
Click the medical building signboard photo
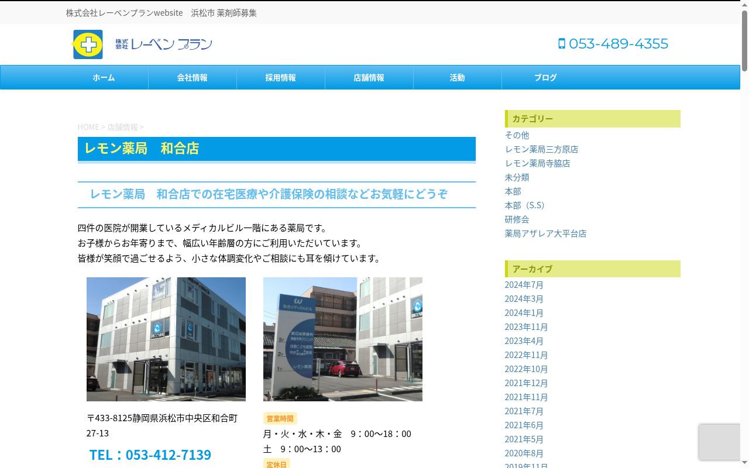point(343,339)
